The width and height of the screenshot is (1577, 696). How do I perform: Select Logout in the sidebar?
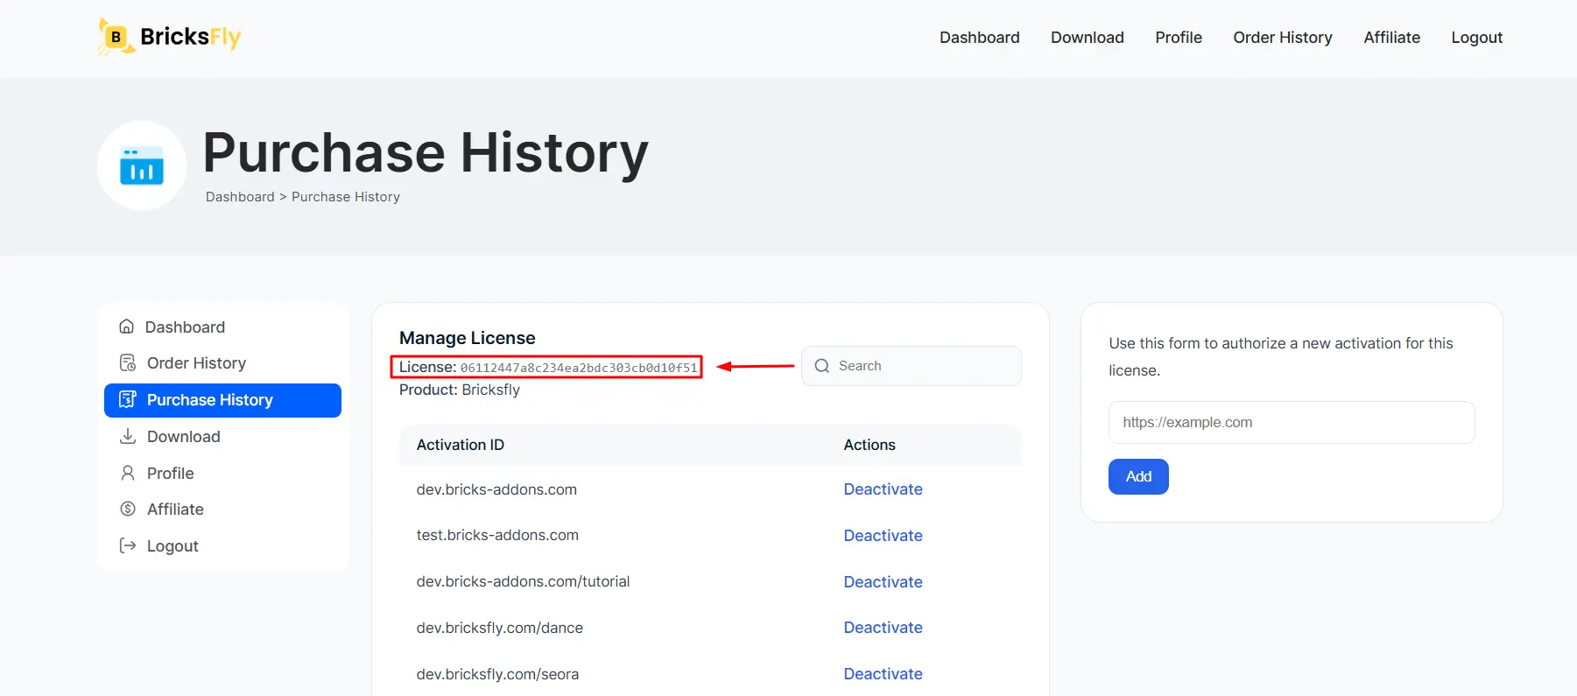coord(222,546)
